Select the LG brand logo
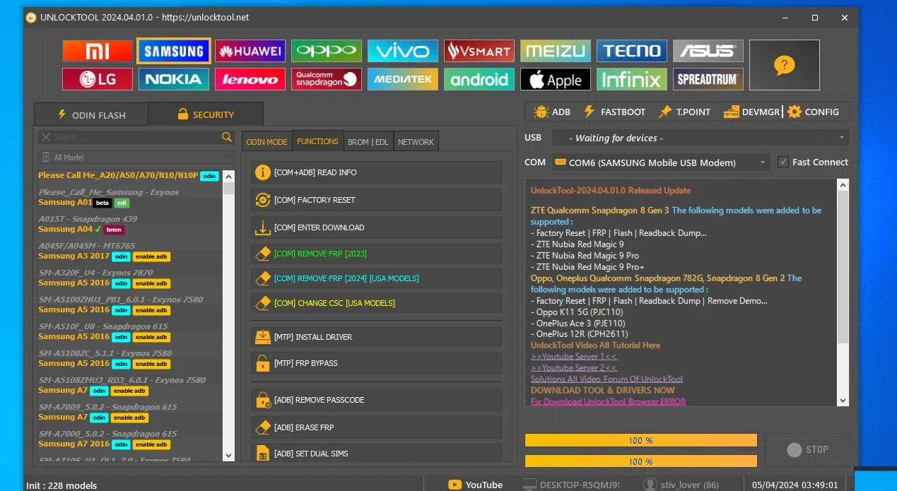Image resolution: width=897 pixels, height=491 pixels. point(98,79)
